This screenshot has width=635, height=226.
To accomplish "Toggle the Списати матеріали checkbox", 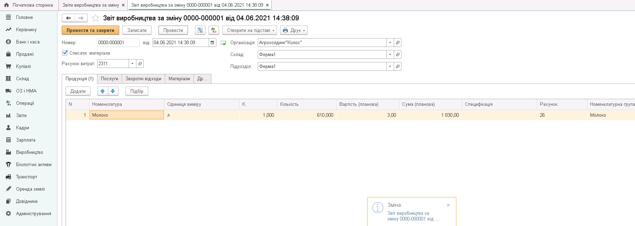I will tap(65, 53).
